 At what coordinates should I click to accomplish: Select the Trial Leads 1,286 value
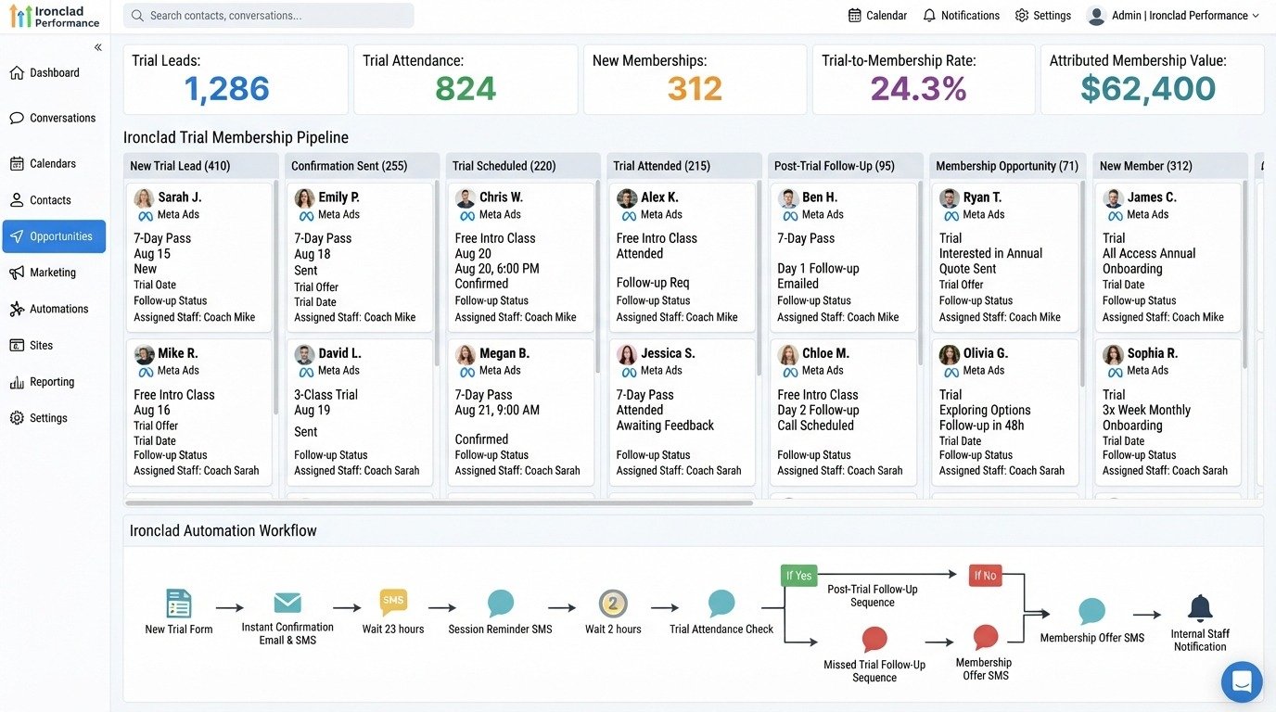click(226, 89)
